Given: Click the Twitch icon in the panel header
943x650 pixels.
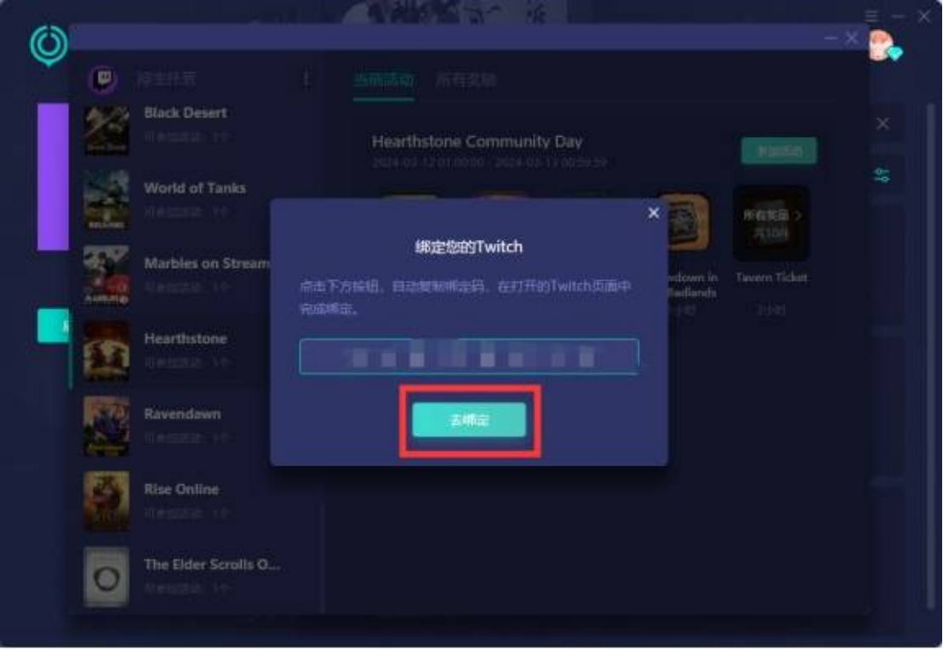Looking at the screenshot, I should (104, 79).
